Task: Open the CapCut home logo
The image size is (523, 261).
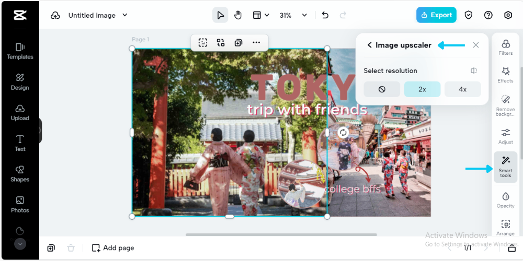Action: (20, 15)
